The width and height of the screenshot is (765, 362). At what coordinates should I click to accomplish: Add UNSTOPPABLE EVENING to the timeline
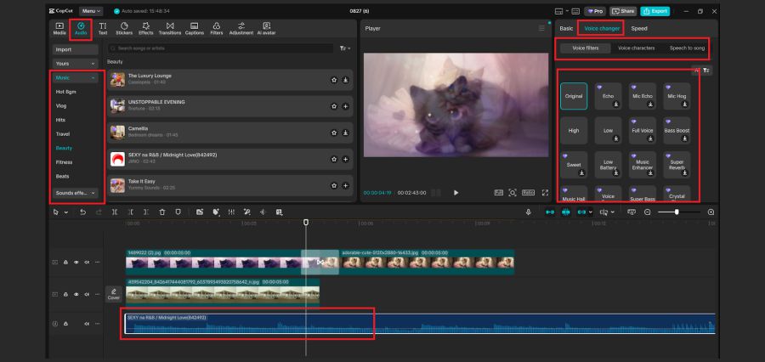coord(346,106)
